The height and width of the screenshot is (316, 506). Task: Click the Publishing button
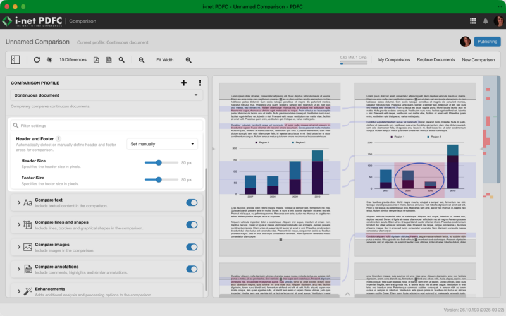point(487,42)
